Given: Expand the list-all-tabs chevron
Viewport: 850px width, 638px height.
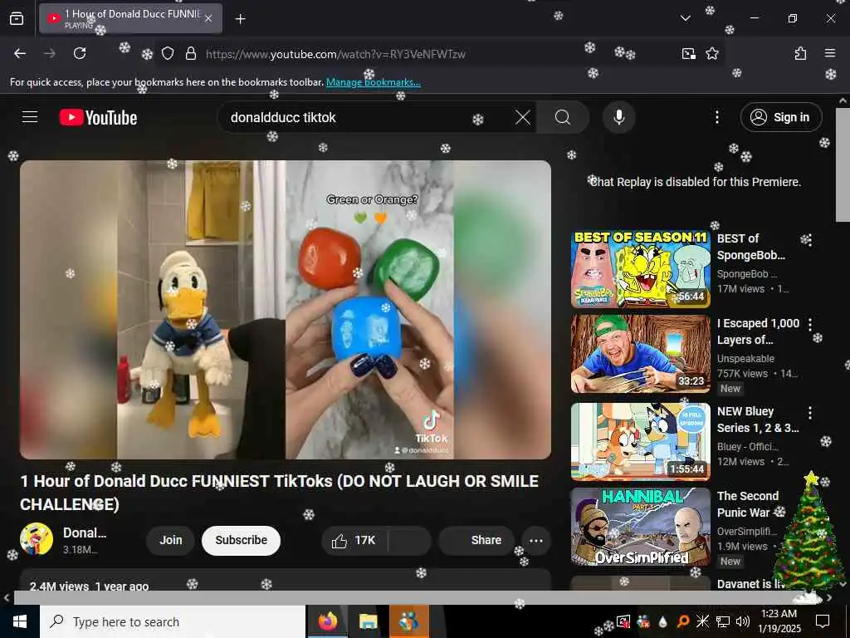Looking at the screenshot, I should pyautogui.click(x=685, y=18).
